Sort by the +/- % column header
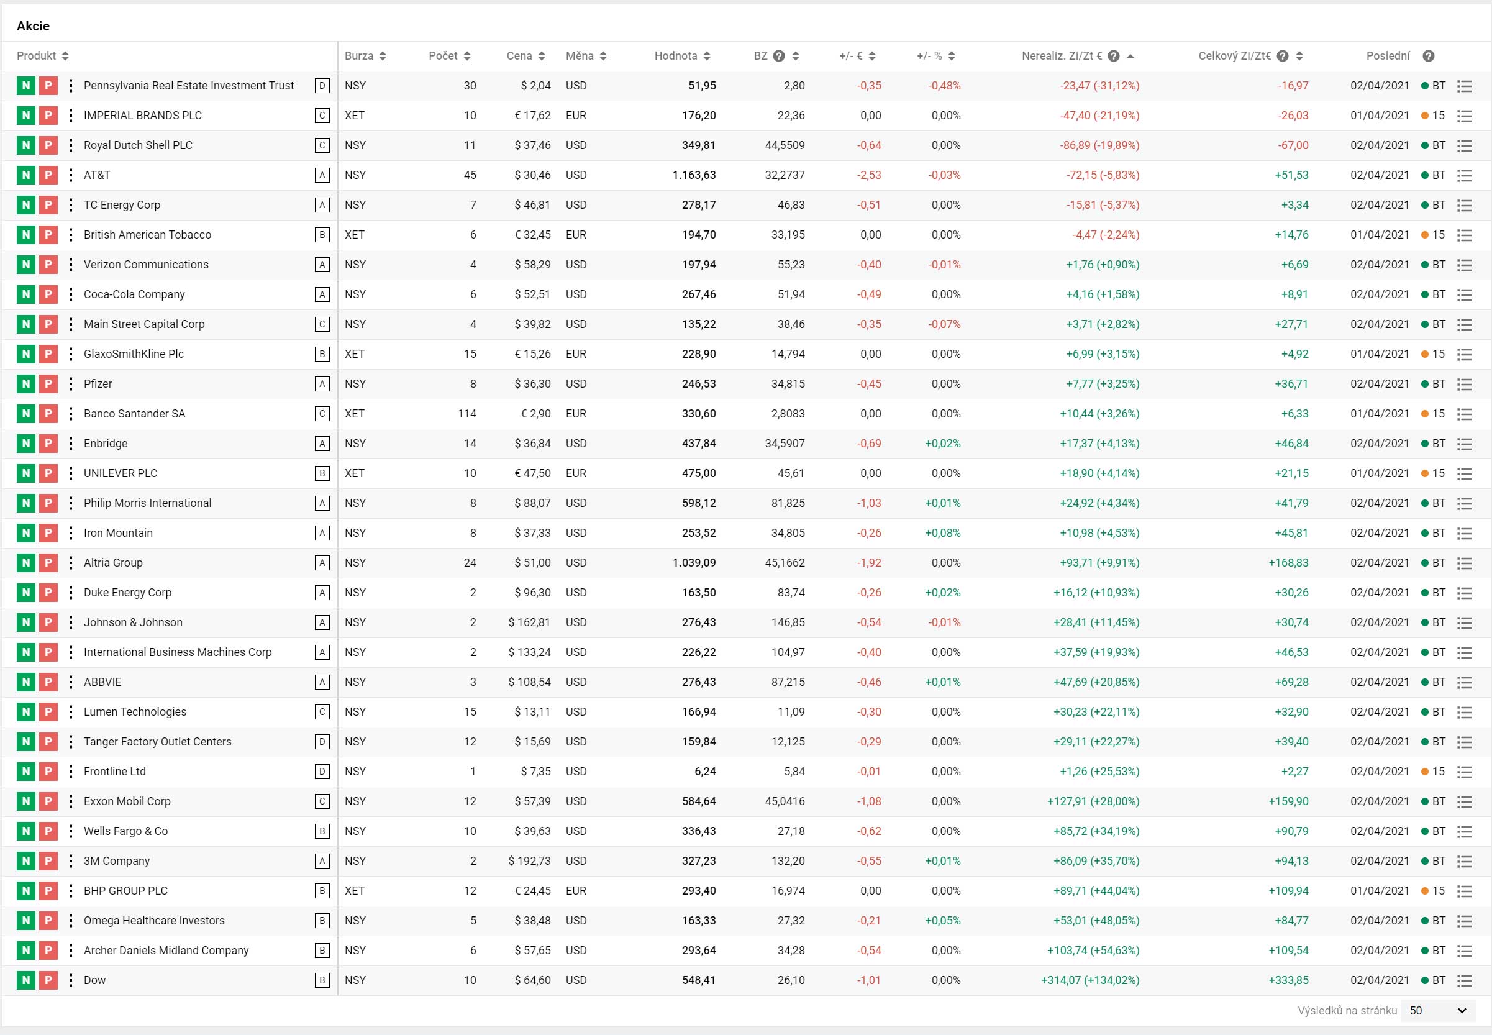The image size is (1492, 1035). tap(935, 56)
